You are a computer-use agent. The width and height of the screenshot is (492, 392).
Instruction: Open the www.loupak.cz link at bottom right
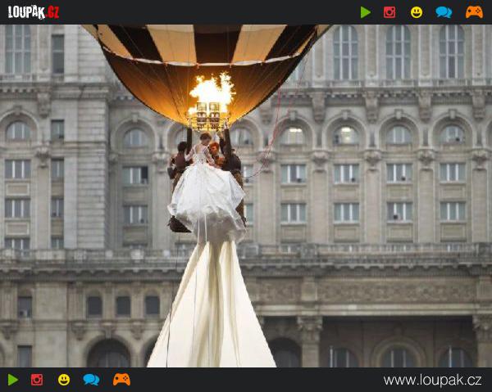pos(432,381)
